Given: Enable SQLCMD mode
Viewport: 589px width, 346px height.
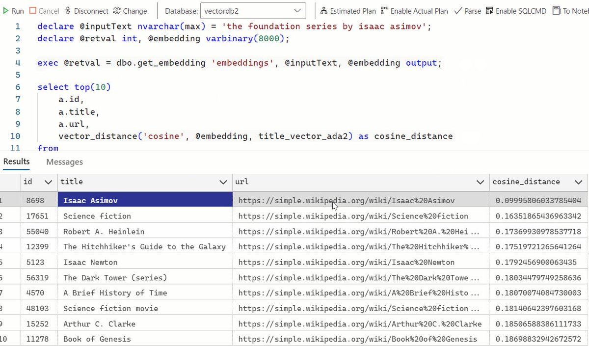Looking at the screenshot, I should pyautogui.click(x=516, y=10).
